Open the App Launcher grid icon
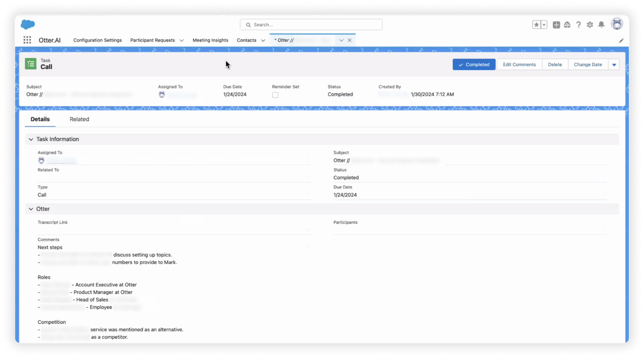 tap(27, 40)
